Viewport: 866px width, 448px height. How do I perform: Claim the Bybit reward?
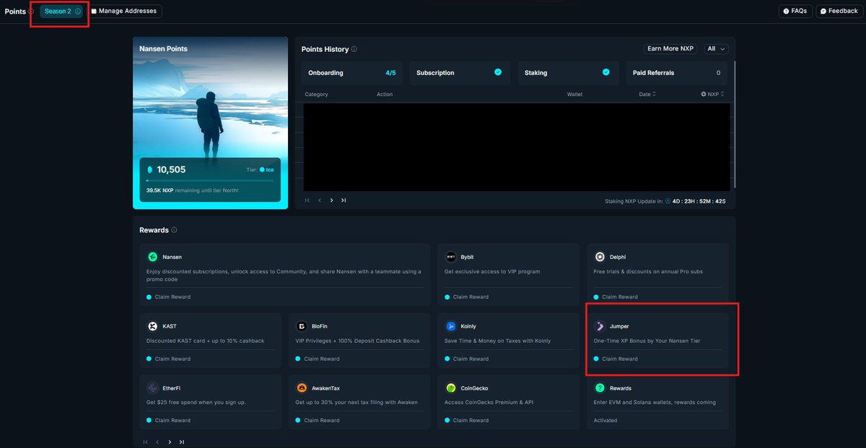pos(466,297)
